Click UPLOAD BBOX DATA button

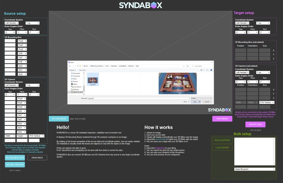coord(15,158)
